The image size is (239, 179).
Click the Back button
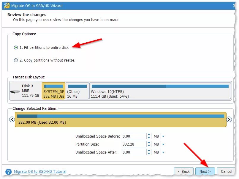[184, 172]
